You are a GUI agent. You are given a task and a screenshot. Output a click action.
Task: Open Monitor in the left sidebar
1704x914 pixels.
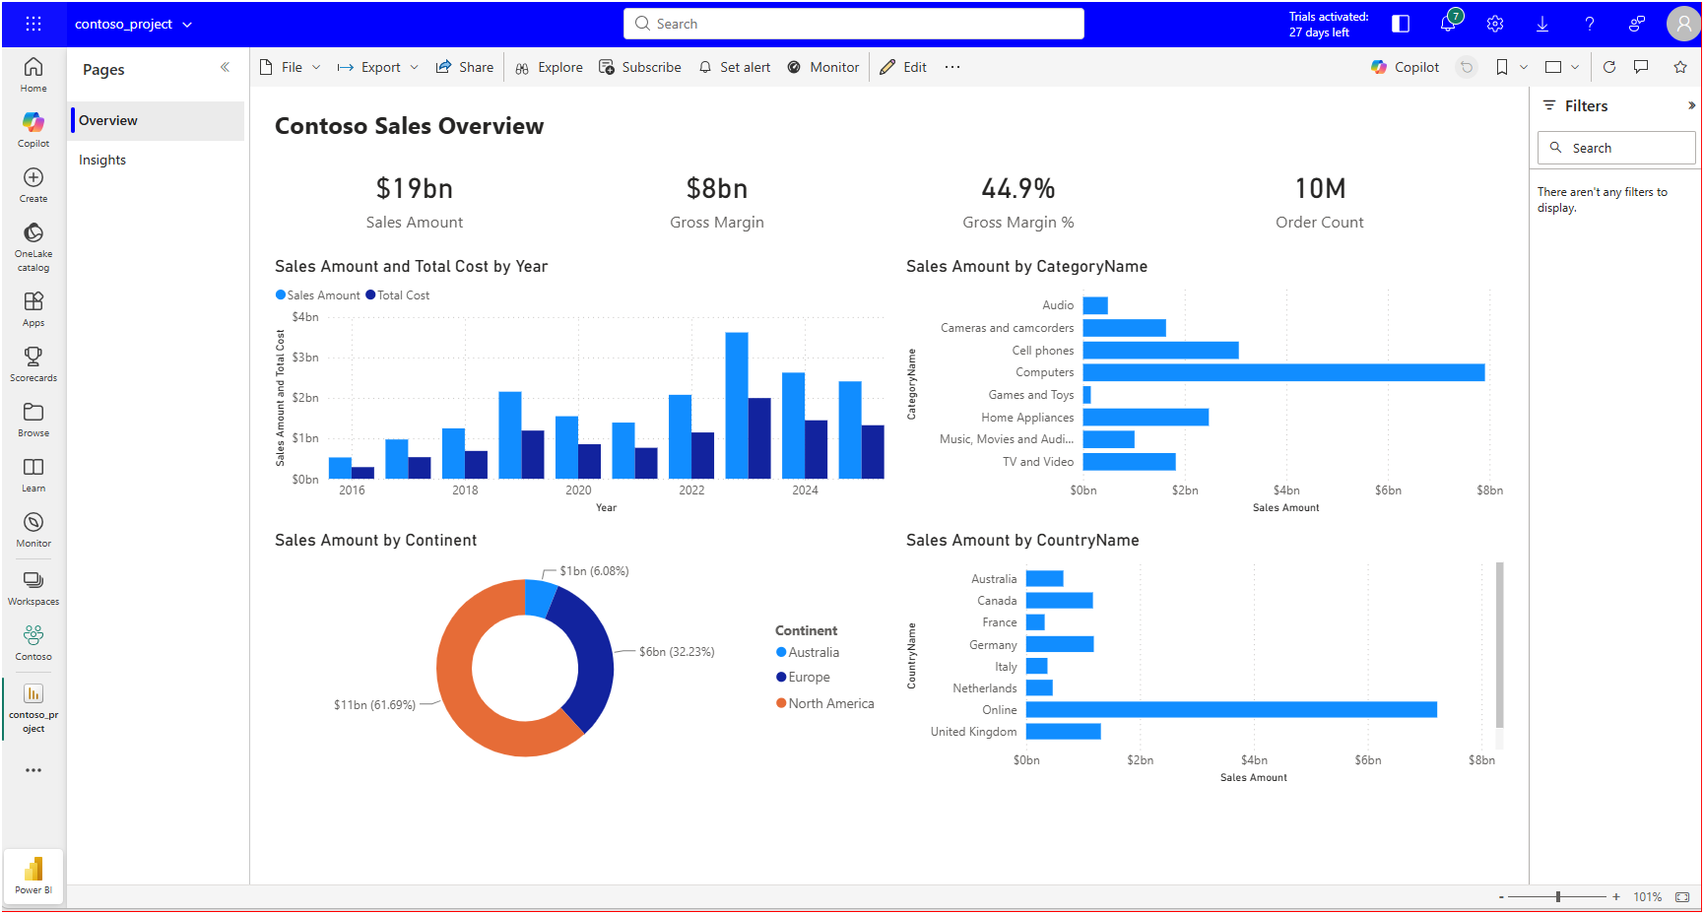(33, 530)
